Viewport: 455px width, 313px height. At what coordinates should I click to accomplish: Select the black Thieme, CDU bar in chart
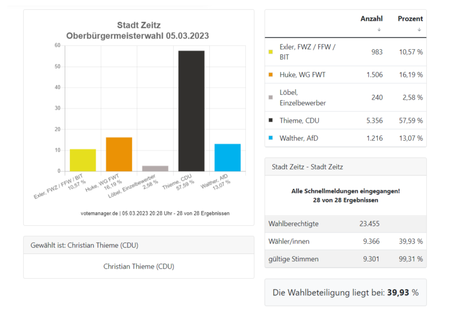(191, 111)
